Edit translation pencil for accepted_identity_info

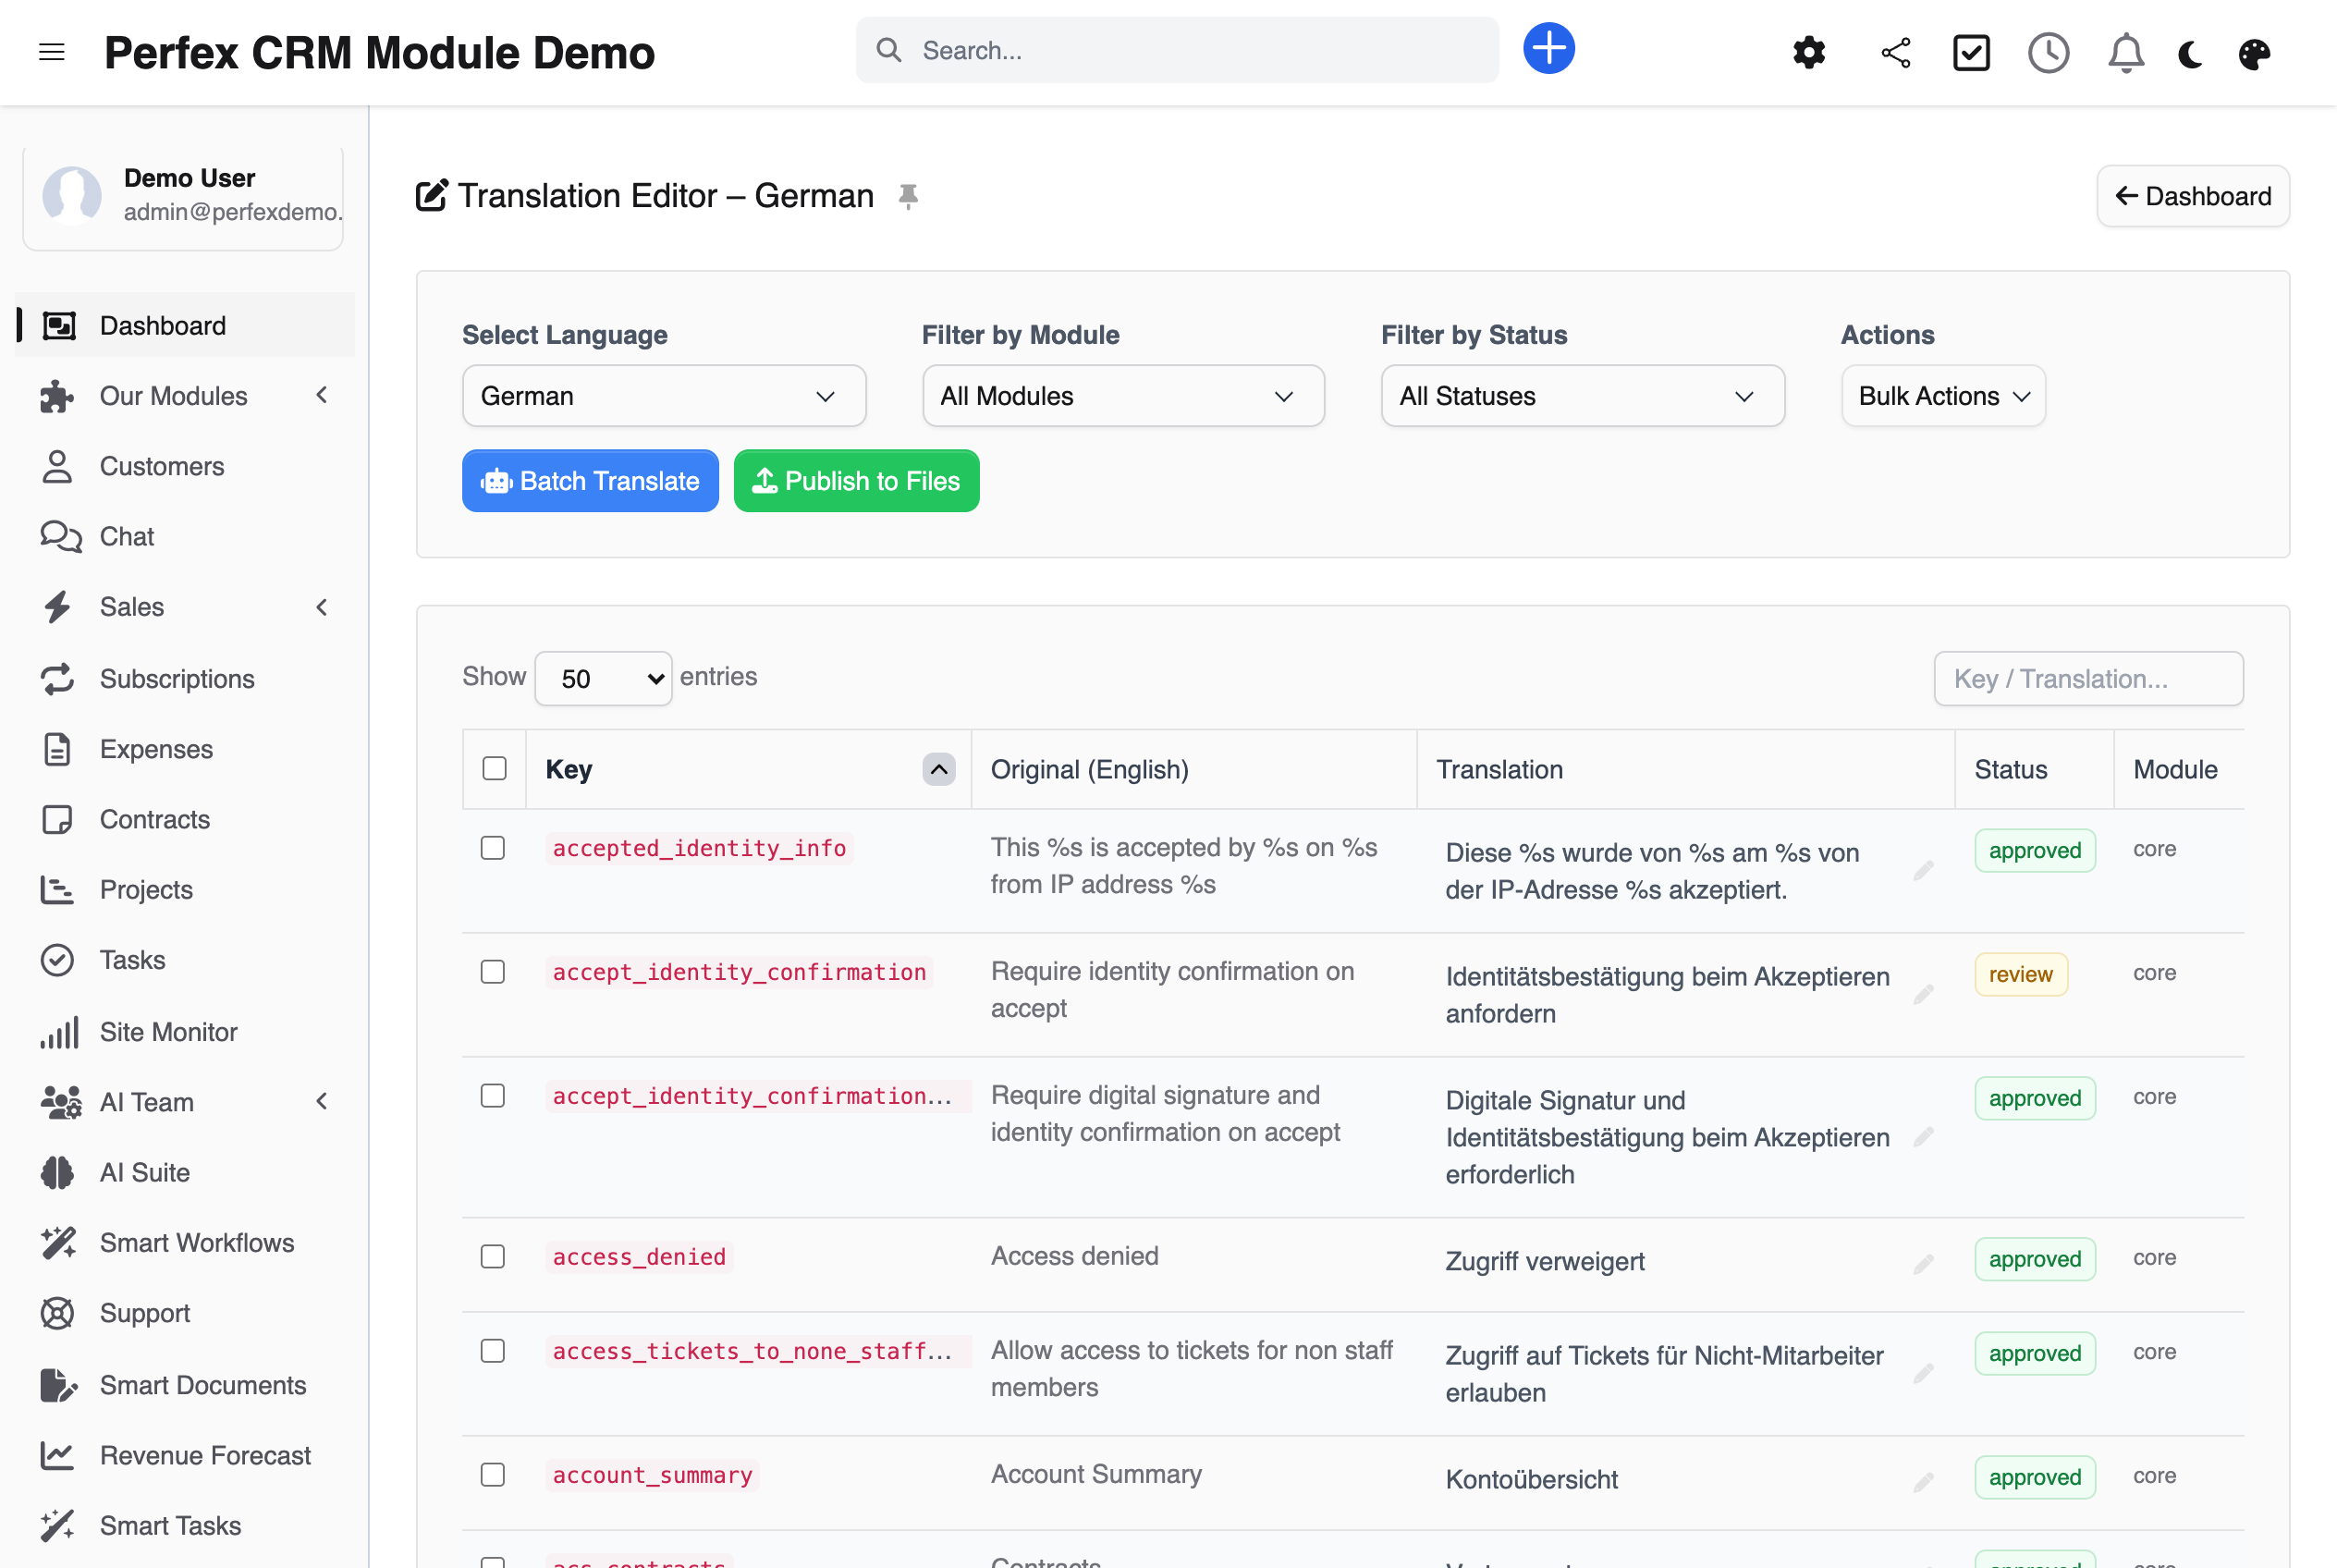[1923, 871]
